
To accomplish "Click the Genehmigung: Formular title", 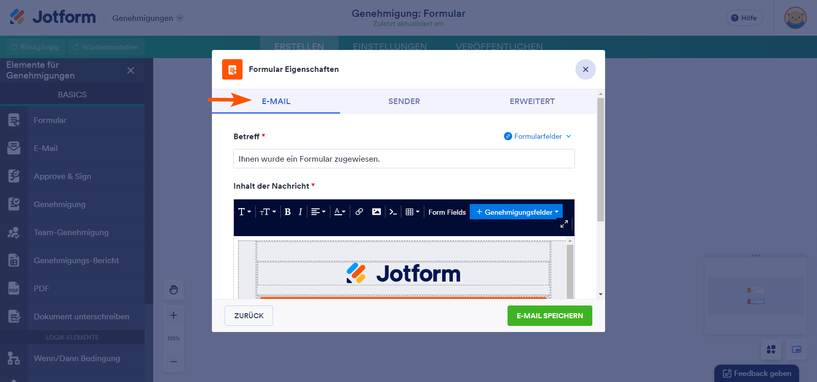I will pyautogui.click(x=408, y=13).
